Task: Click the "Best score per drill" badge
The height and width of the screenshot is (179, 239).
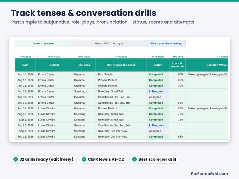Action: click(x=155, y=159)
